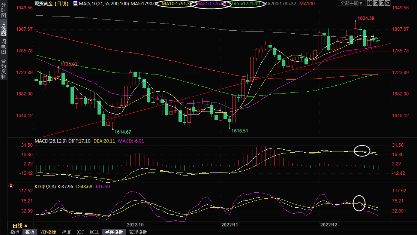
Task: Select the K线图 side tab
Action: click(x=3, y=28)
